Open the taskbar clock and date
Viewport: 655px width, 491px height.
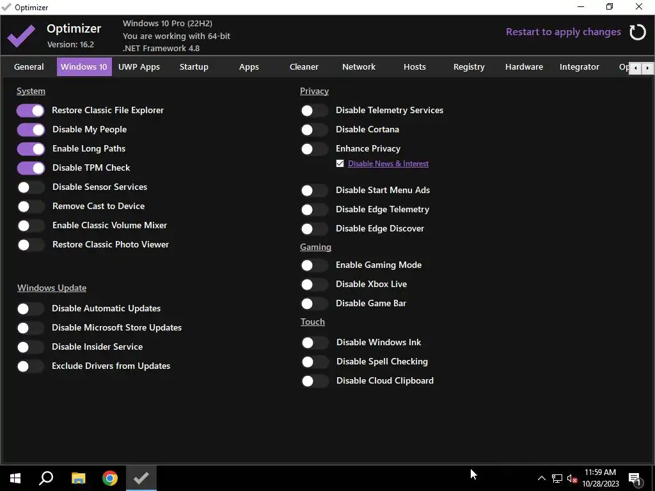[600, 478]
